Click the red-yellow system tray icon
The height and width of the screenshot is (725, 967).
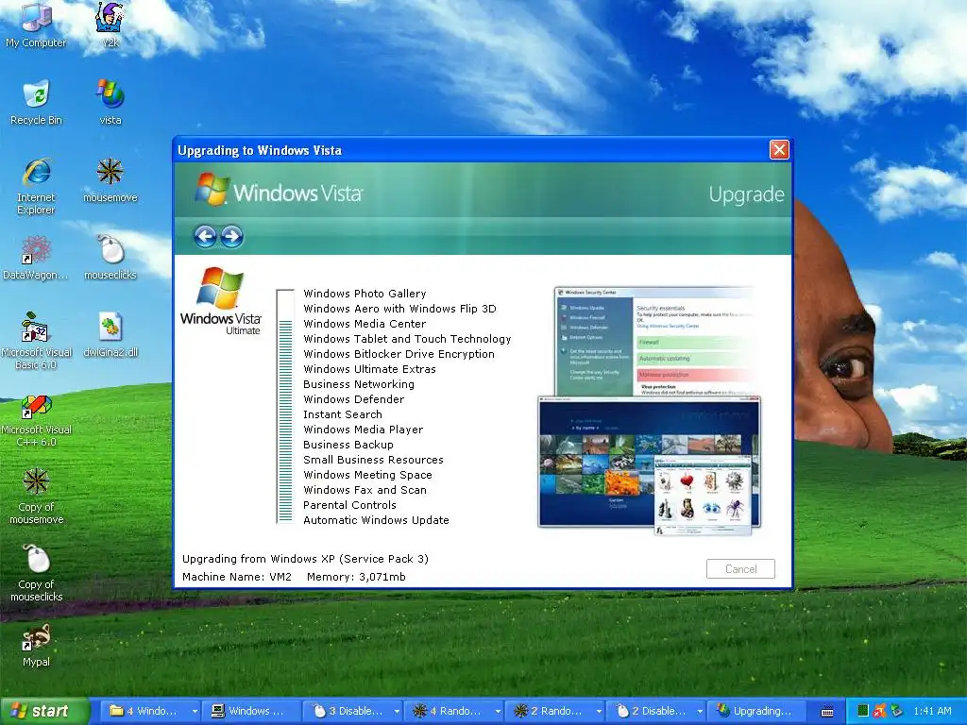880,711
